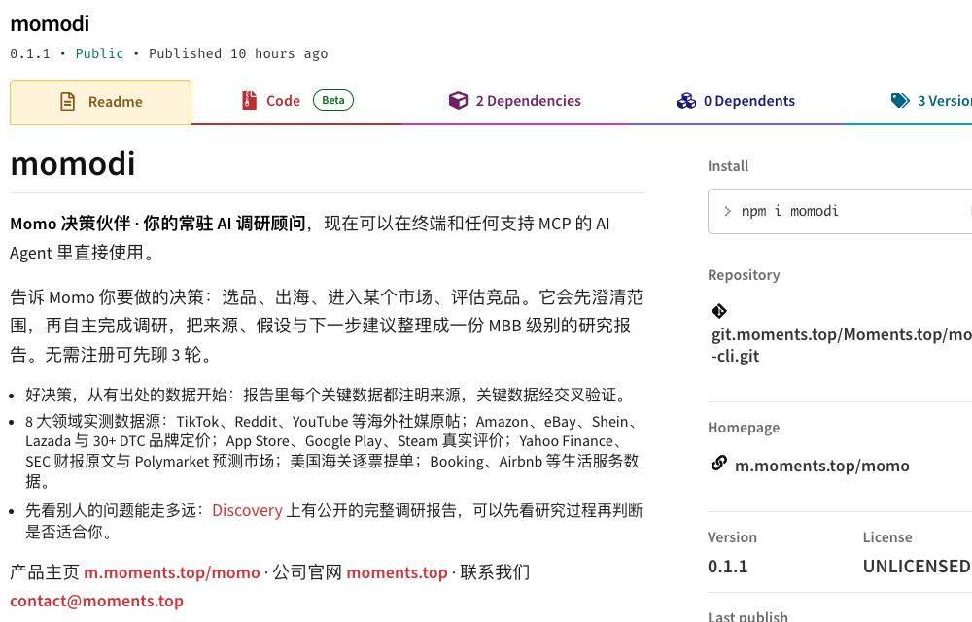Click the Dependencies cube icon
The image size is (972, 622).
pyautogui.click(x=458, y=100)
